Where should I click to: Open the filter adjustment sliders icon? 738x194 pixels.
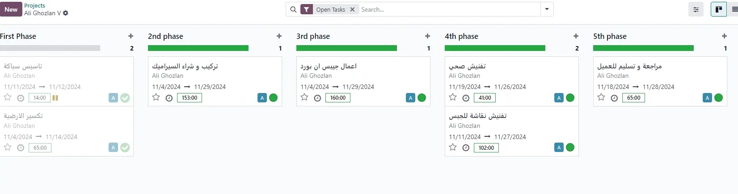(696, 9)
